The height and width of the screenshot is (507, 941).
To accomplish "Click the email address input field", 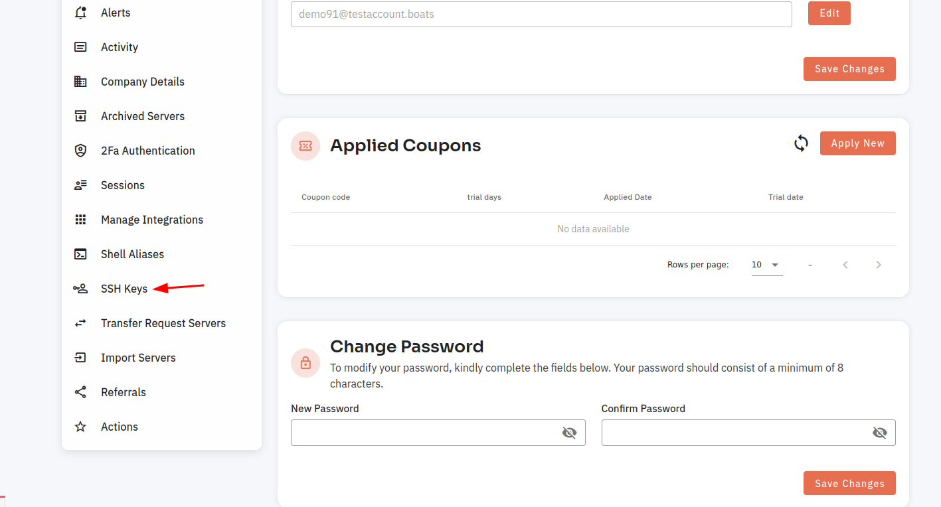I will 541,14.
